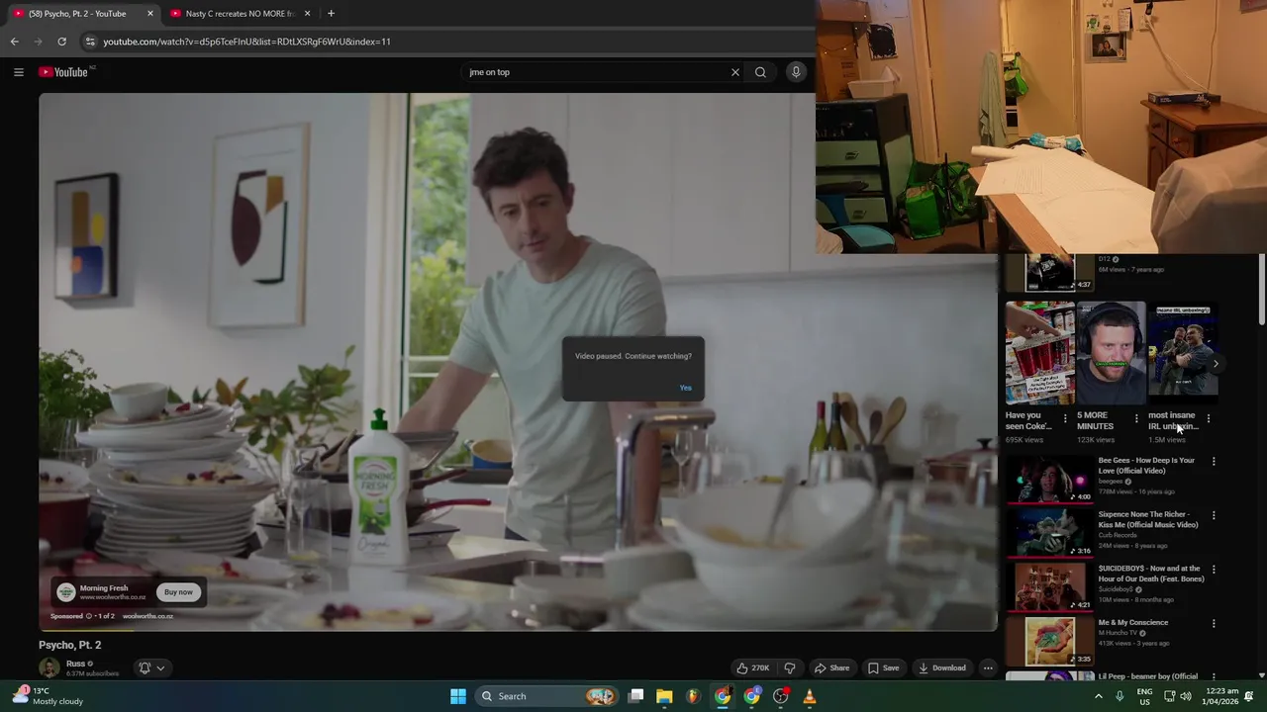Click the address bar URL

246,42
